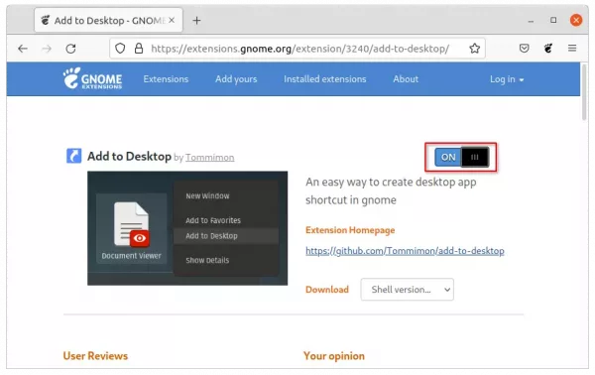Open the Extensions nav item
The image size is (595, 375).
166,79
